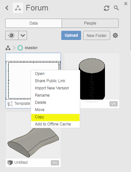Image resolution: width=131 pixels, height=172 pixels.
Task: Go back using the left arrow icon
Action: [x=7, y=8]
